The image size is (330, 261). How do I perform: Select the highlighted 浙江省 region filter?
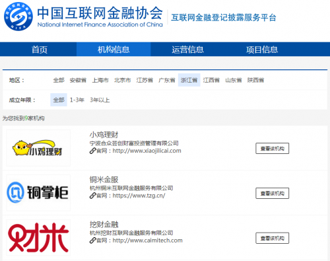(x=189, y=80)
